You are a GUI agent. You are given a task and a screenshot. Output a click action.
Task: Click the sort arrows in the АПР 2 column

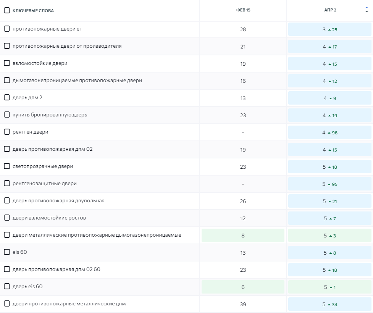pos(367,10)
